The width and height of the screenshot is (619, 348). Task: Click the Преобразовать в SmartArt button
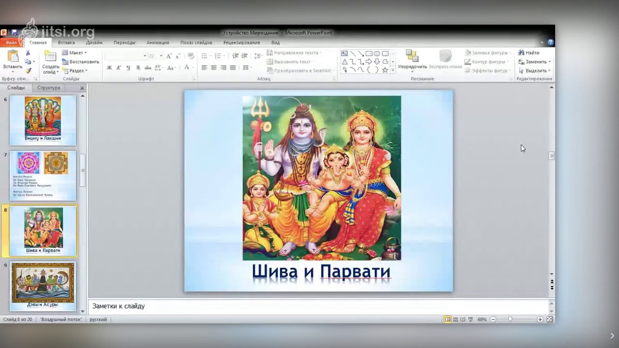300,71
